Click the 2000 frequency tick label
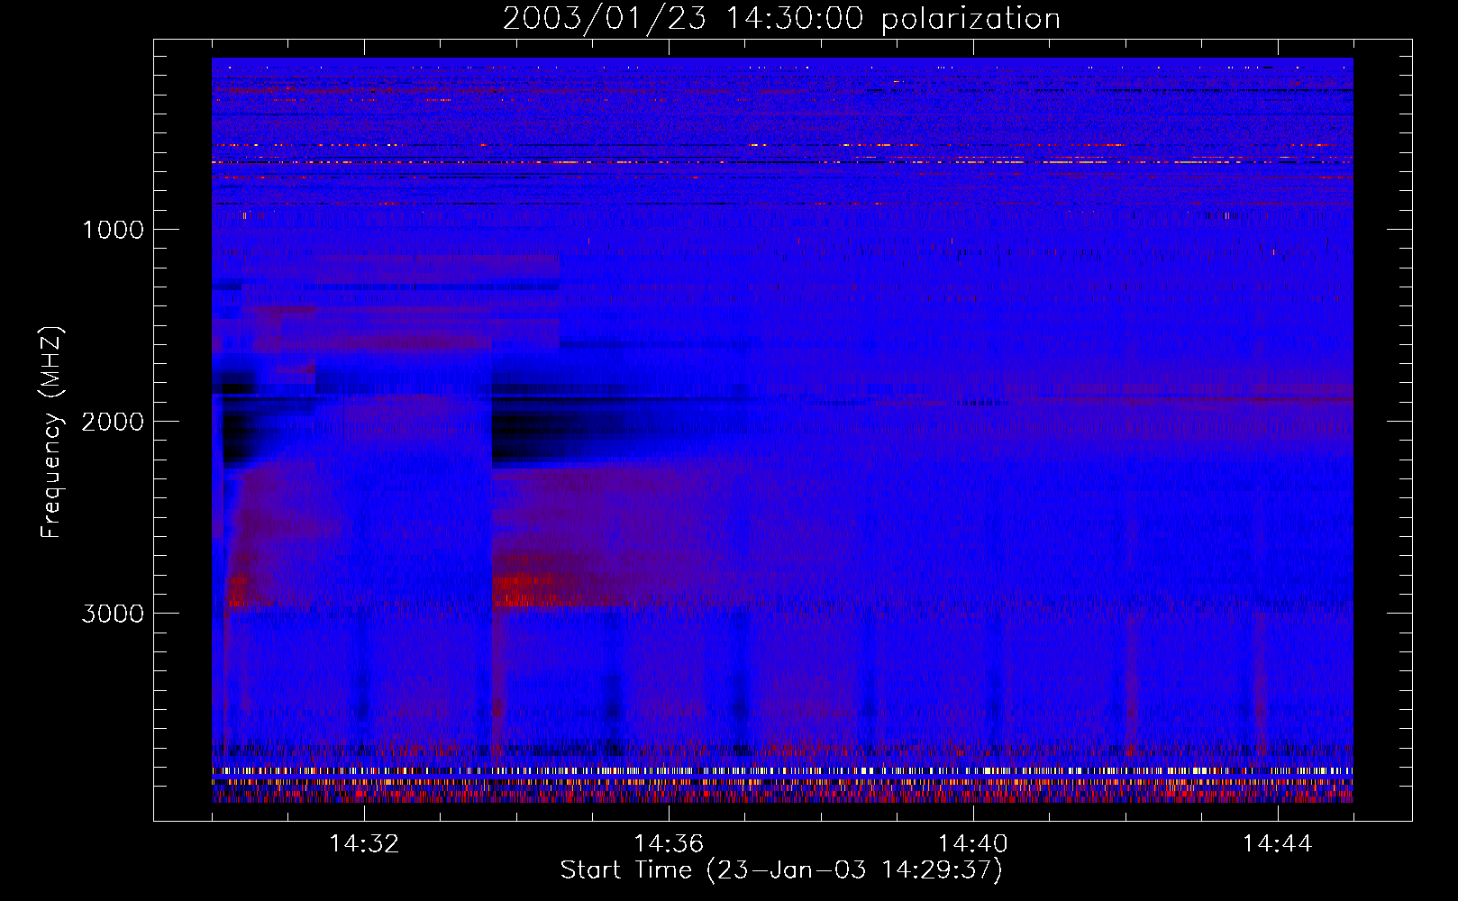This screenshot has width=1458, height=901. [113, 422]
